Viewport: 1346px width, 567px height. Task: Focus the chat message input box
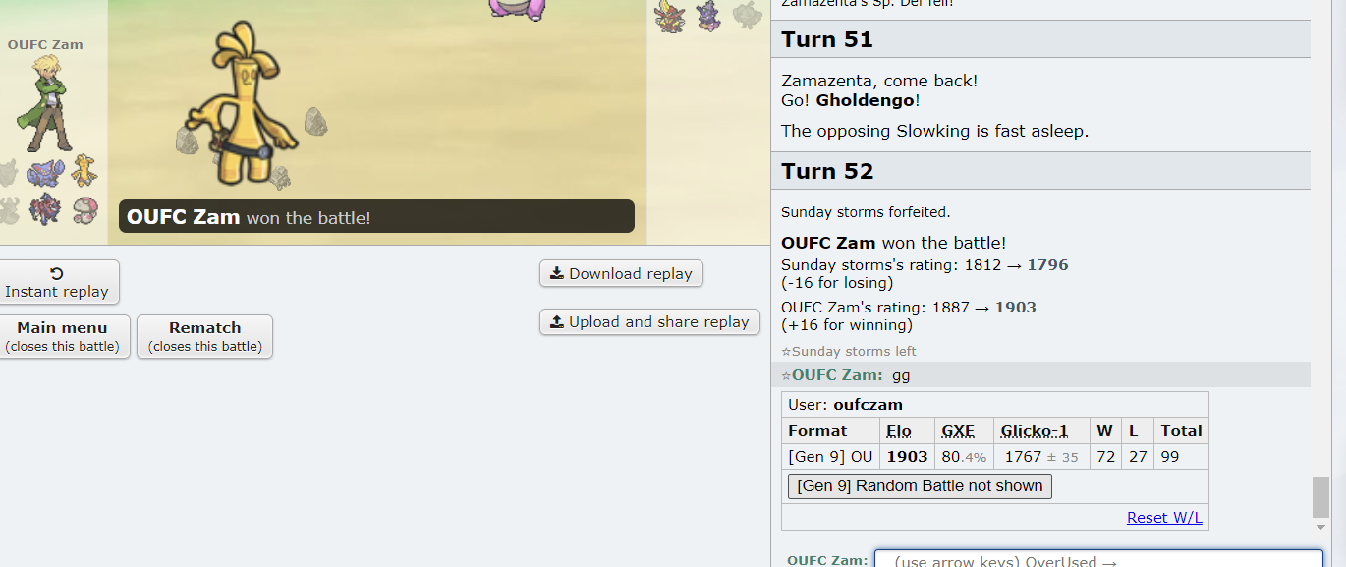(x=1098, y=558)
